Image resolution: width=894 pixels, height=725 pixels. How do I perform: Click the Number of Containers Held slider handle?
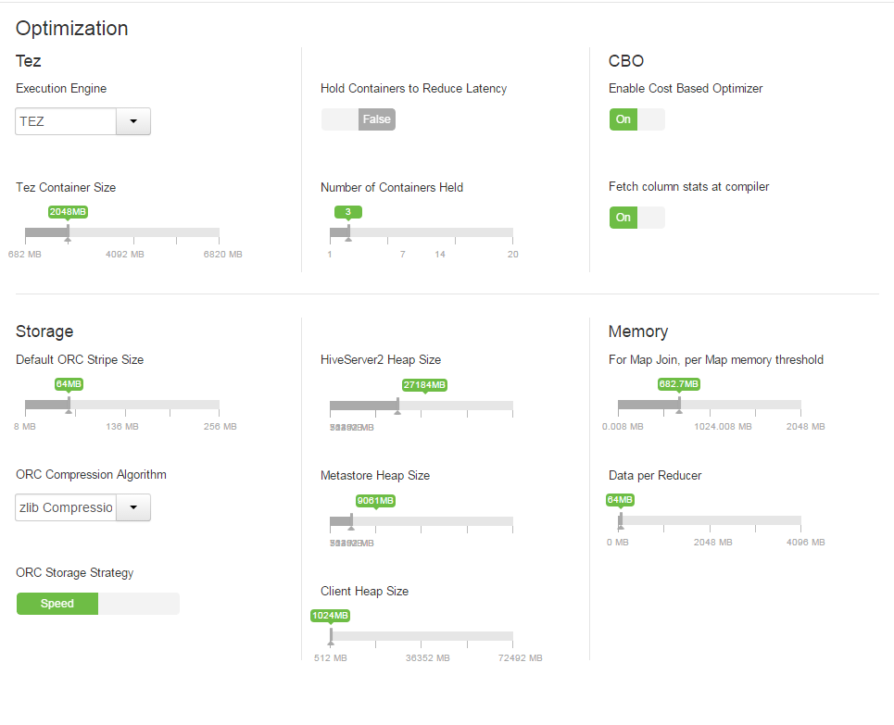click(347, 231)
